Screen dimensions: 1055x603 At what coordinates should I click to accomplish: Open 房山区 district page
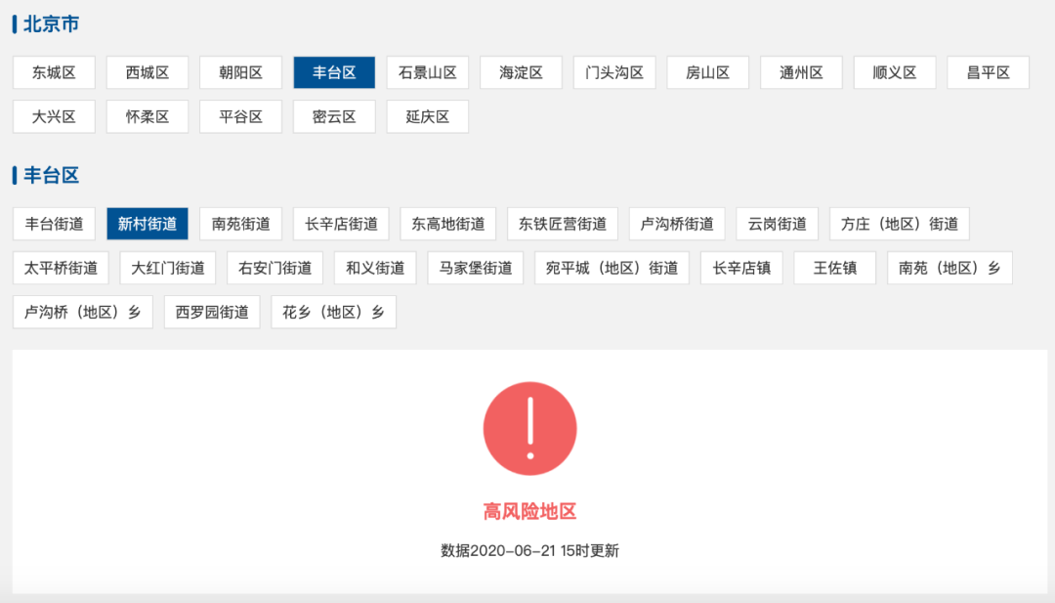(x=707, y=72)
